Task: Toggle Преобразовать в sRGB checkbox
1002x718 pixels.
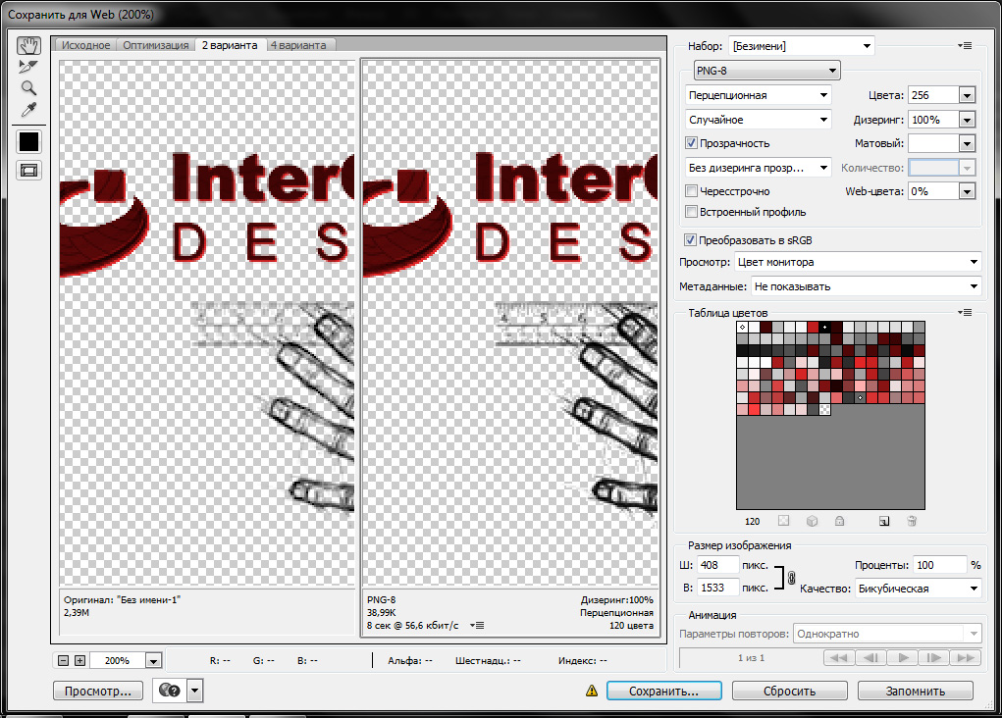Action: (690, 240)
